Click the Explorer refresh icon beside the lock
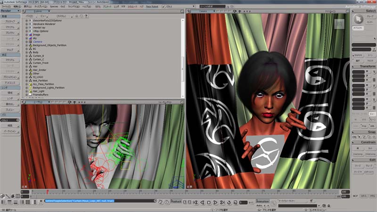This screenshot has width=377, height=212. tap(81, 16)
